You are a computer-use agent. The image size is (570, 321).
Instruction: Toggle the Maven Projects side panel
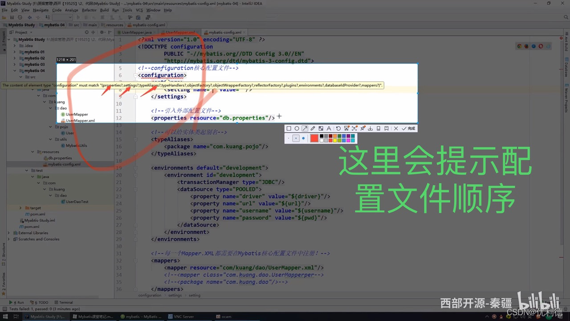(x=566, y=97)
